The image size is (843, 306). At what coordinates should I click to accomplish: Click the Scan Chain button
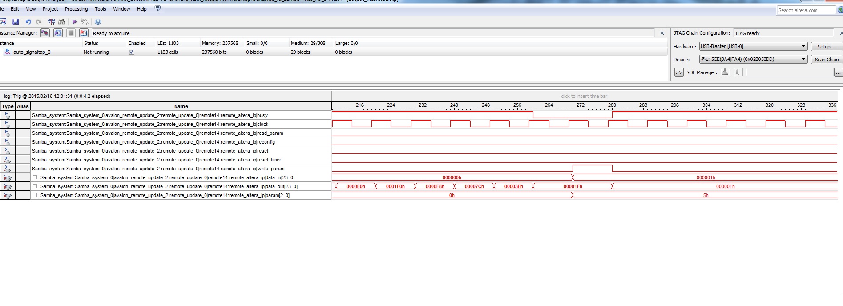(x=827, y=59)
